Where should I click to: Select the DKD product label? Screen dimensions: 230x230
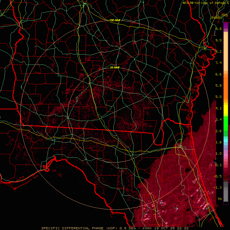pos(224,15)
